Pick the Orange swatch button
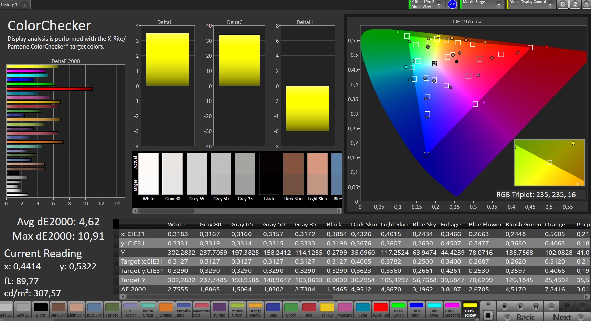Viewport: 591px width, 321px height. [166, 310]
